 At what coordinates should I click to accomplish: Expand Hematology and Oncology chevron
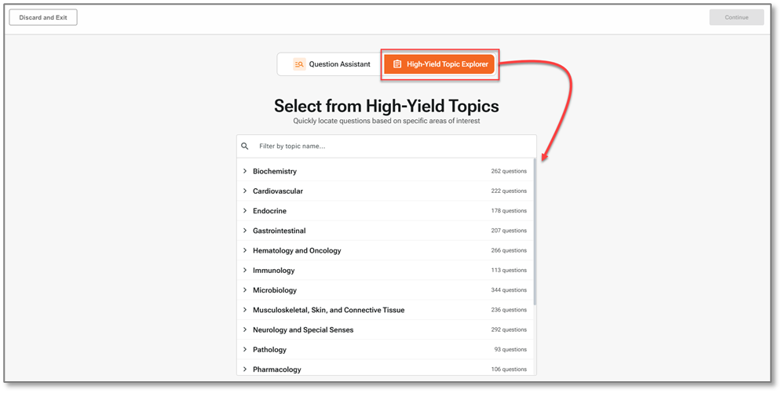pyautogui.click(x=245, y=250)
